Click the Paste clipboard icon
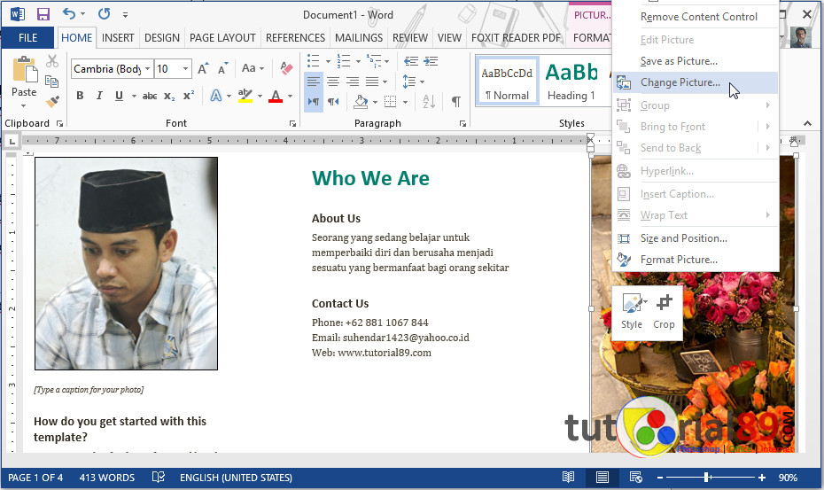 pyautogui.click(x=24, y=69)
